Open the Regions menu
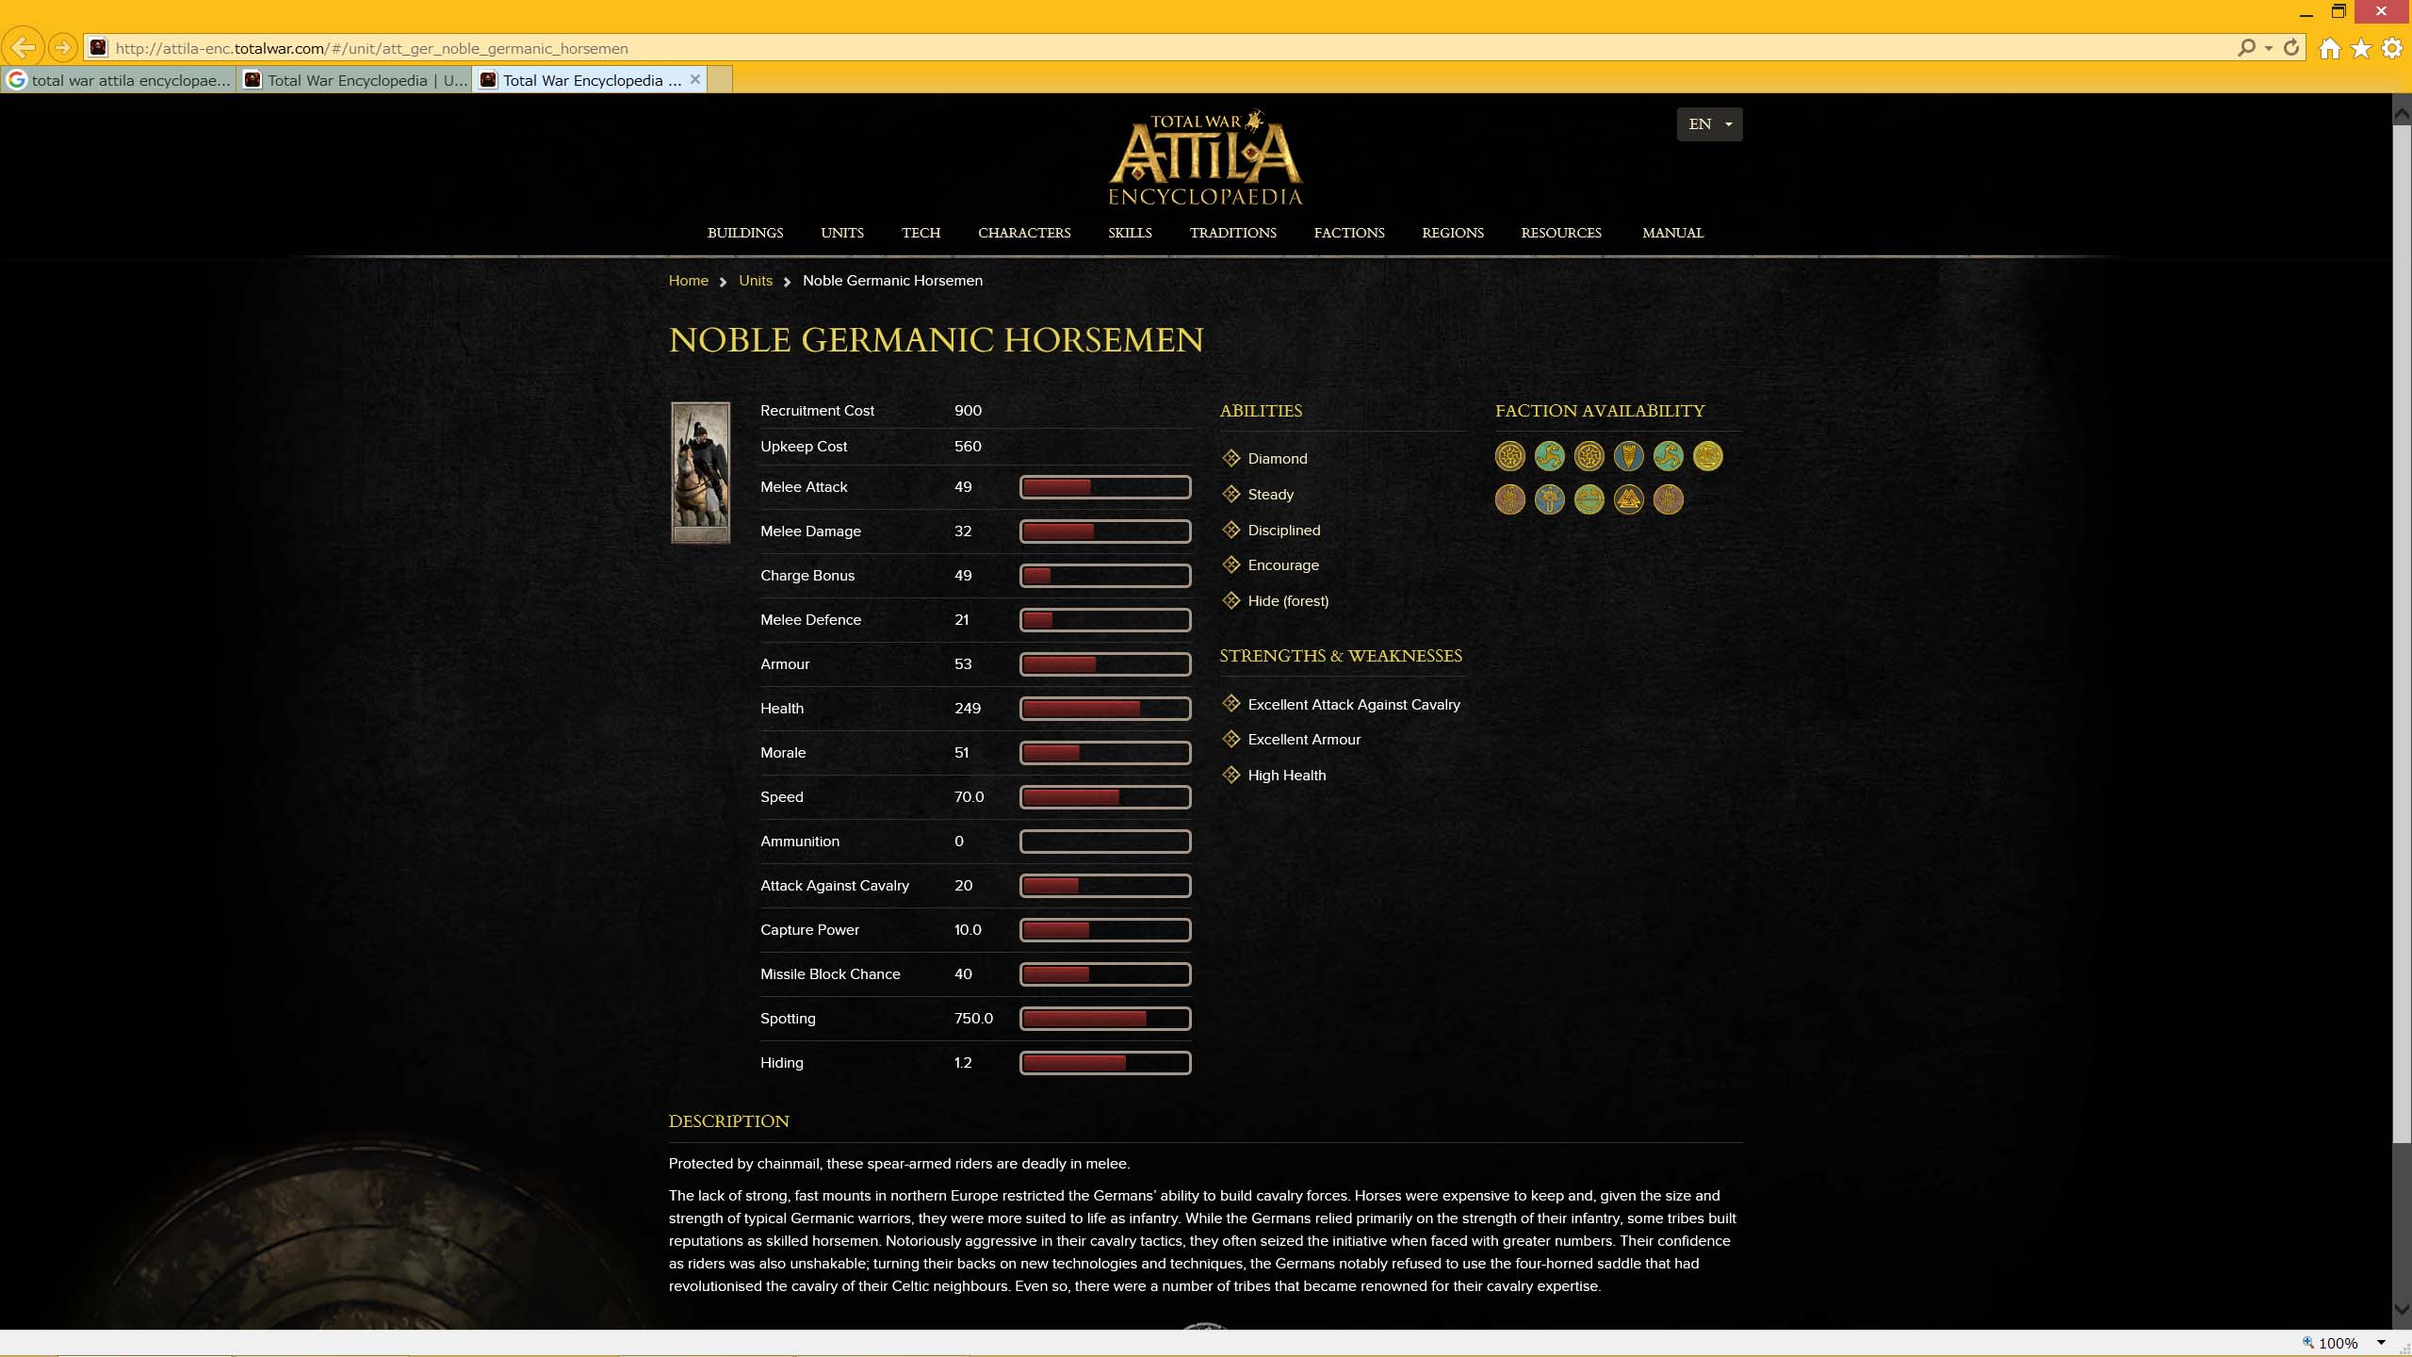The width and height of the screenshot is (2412, 1357). point(1452,233)
